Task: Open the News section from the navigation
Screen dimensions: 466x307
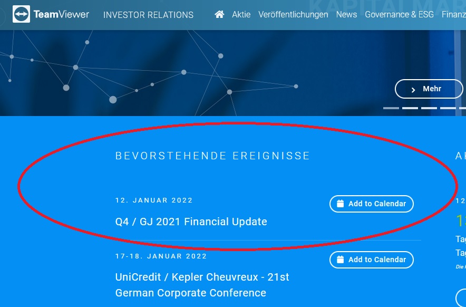Action: (346, 15)
